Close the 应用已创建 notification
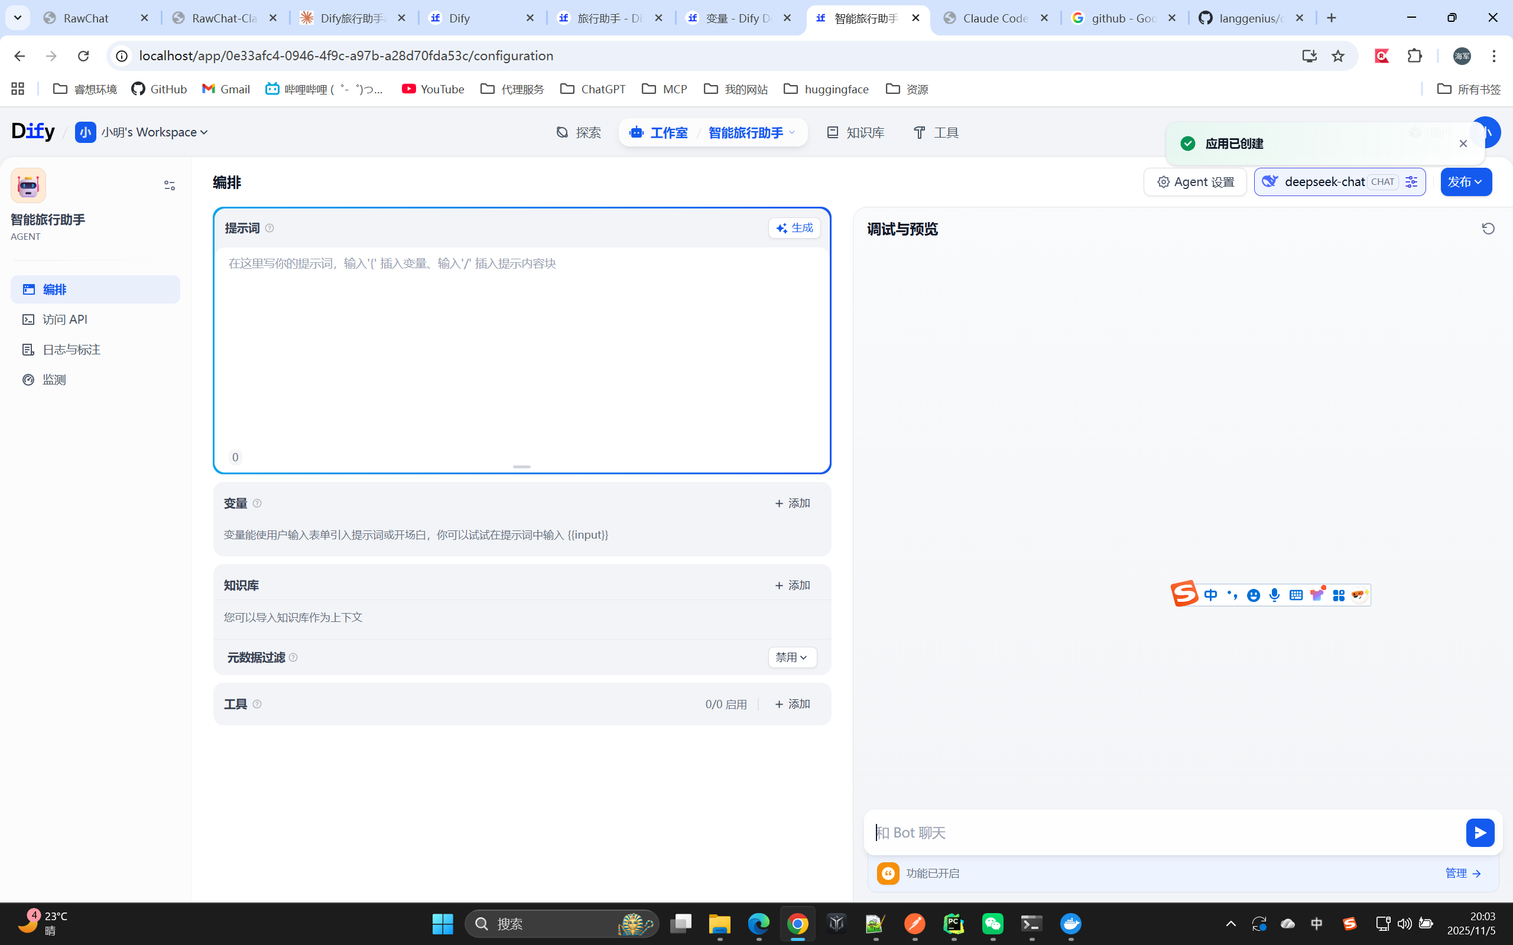Viewport: 1513px width, 945px height. 1463,144
